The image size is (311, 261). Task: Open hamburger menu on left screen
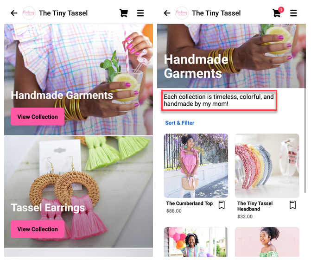pos(140,13)
